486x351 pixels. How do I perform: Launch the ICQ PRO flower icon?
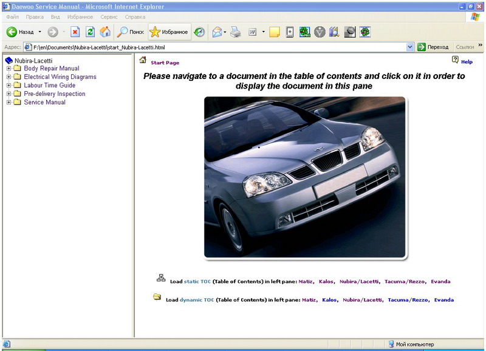click(x=305, y=32)
